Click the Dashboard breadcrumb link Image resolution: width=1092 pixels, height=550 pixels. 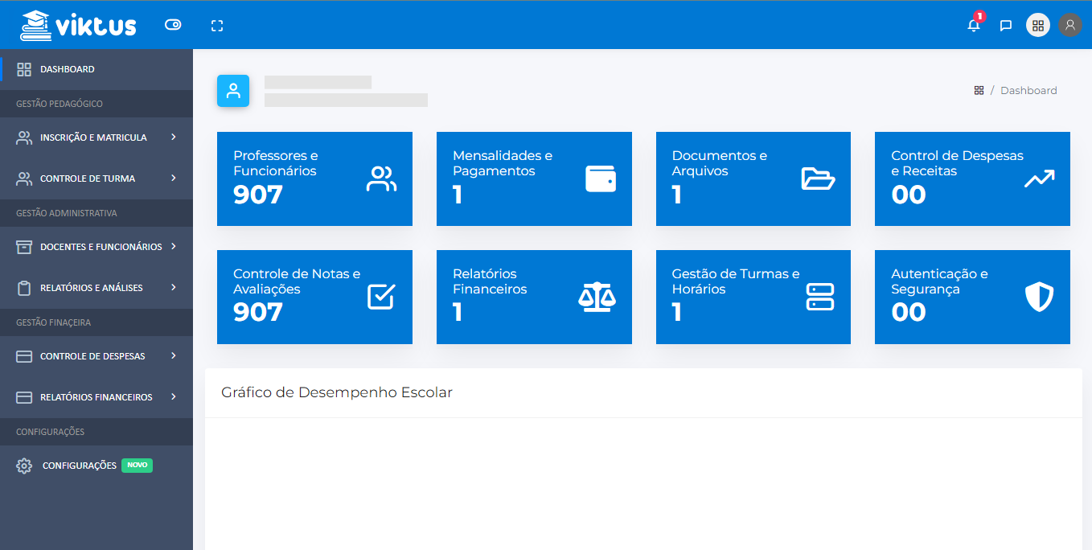(1028, 91)
